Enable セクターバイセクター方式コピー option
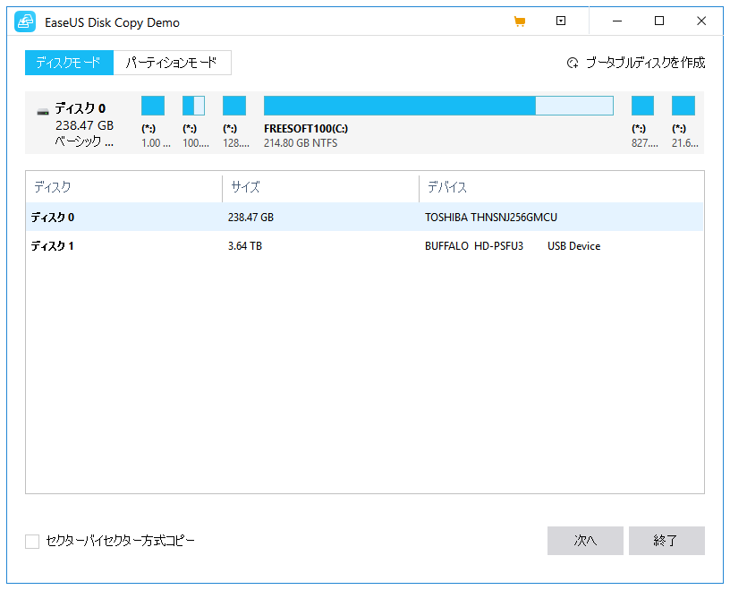730x590 pixels. [31, 541]
